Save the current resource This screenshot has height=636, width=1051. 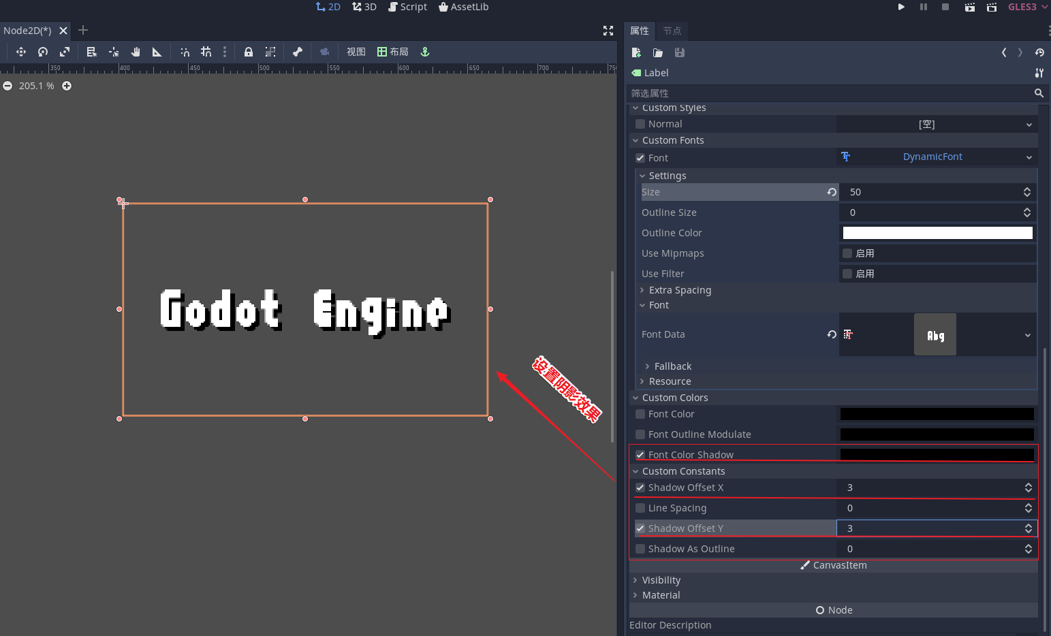[x=680, y=52]
